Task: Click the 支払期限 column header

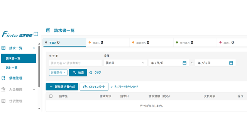Action: (210, 96)
